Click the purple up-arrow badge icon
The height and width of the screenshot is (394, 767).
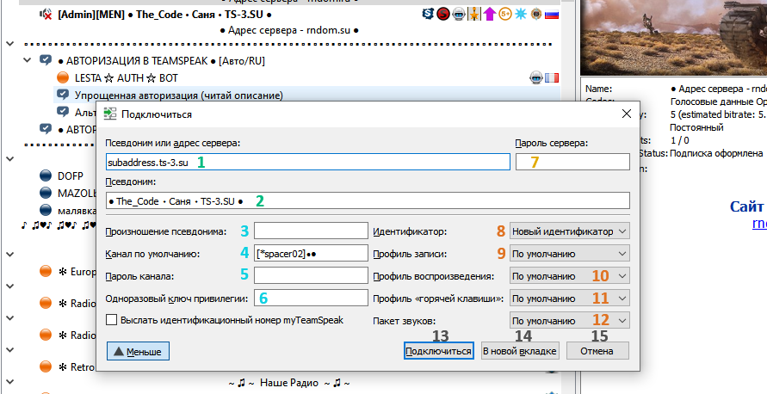tap(489, 15)
